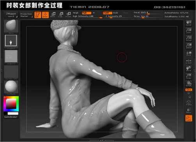
Task: Open the alpha selector thumbnail
Action: 11,57
